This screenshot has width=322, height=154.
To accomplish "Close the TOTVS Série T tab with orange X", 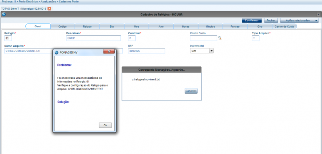I will click(49, 8).
